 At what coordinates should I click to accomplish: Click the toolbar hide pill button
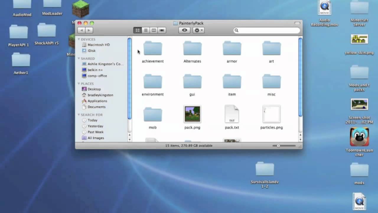[x=297, y=23]
